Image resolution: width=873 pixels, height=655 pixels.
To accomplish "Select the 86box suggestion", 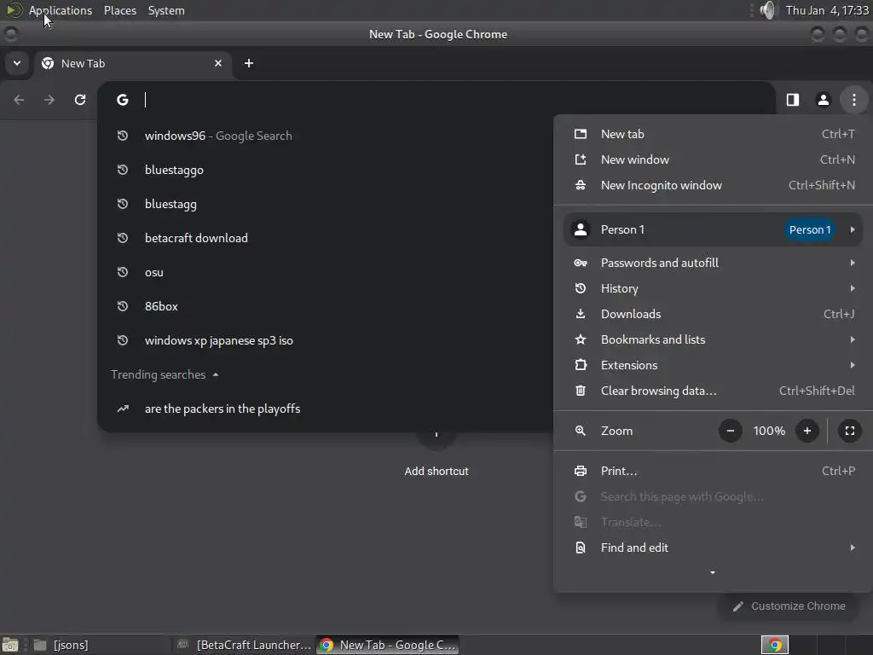I will 326,306.
